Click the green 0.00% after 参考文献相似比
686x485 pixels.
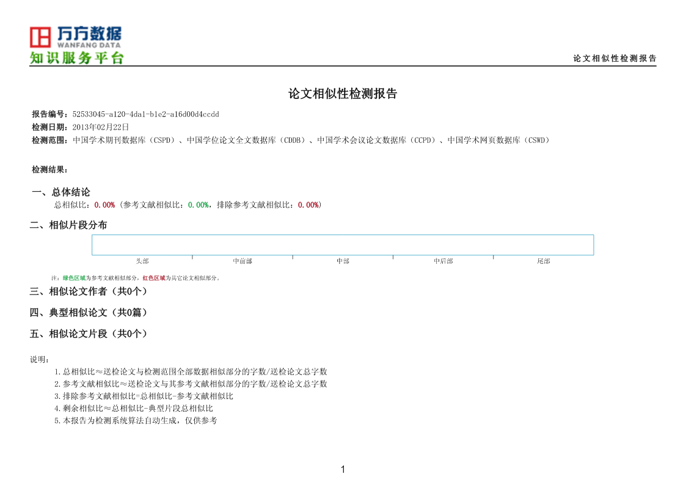[x=198, y=205]
